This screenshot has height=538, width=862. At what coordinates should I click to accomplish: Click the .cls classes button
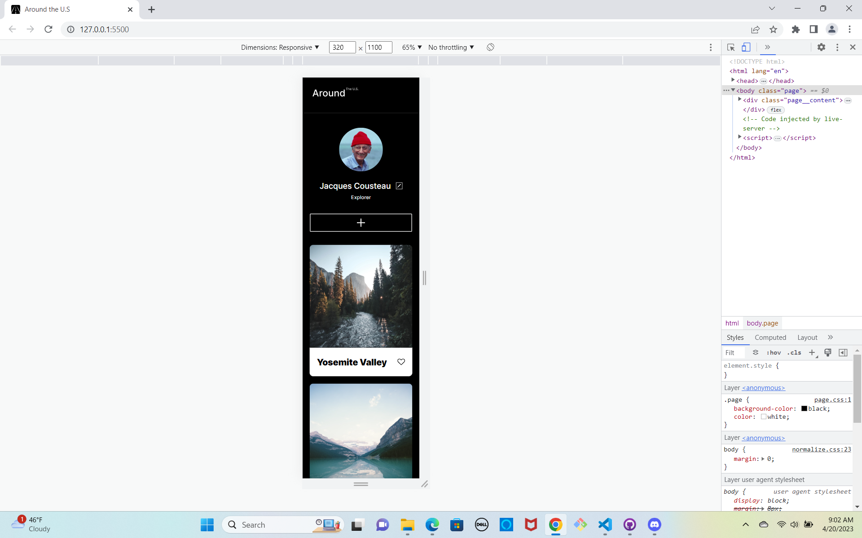[794, 353]
